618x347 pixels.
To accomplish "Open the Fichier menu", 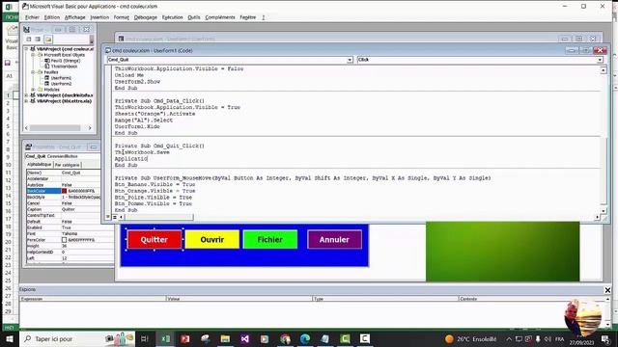I will (x=32, y=17).
